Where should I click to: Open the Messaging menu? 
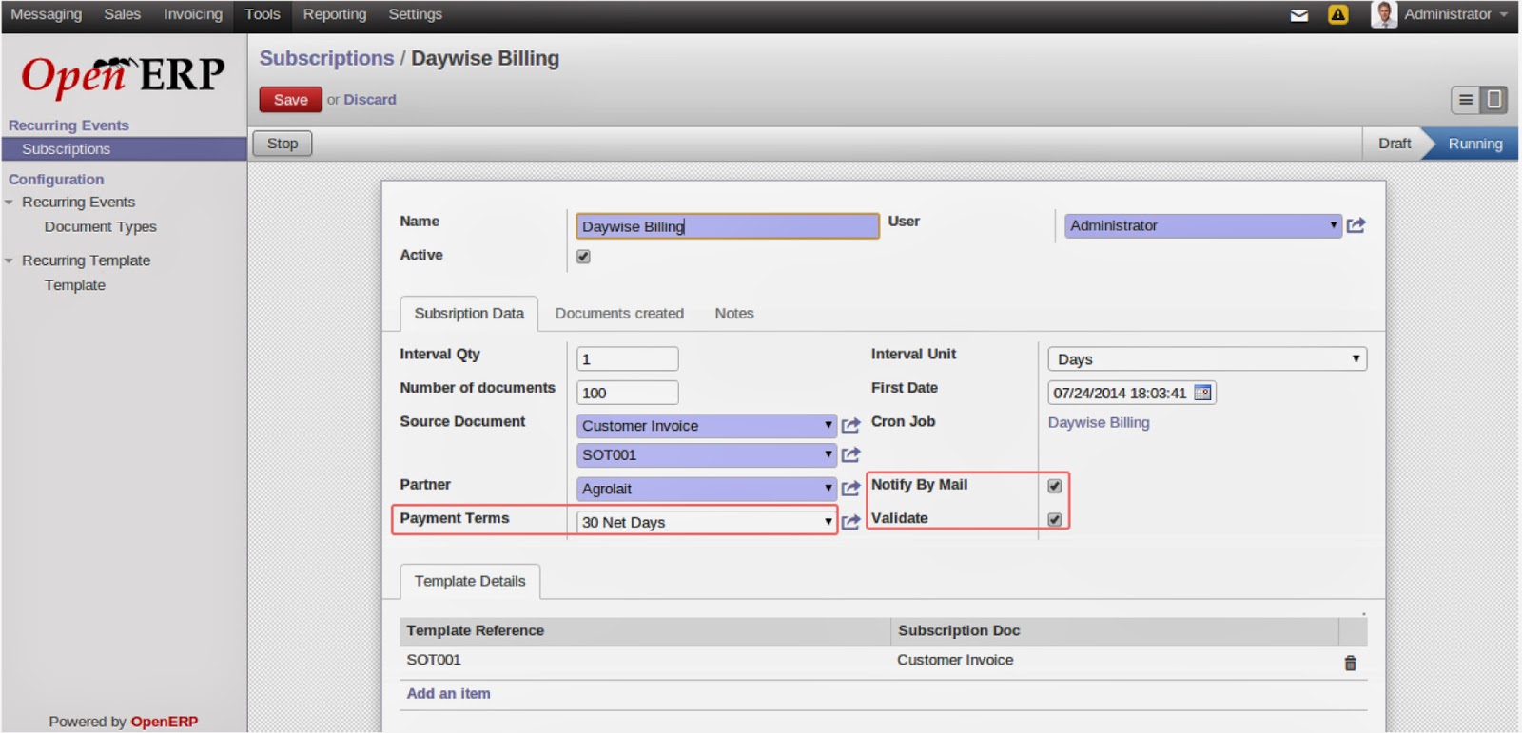click(x=46, y=14)
